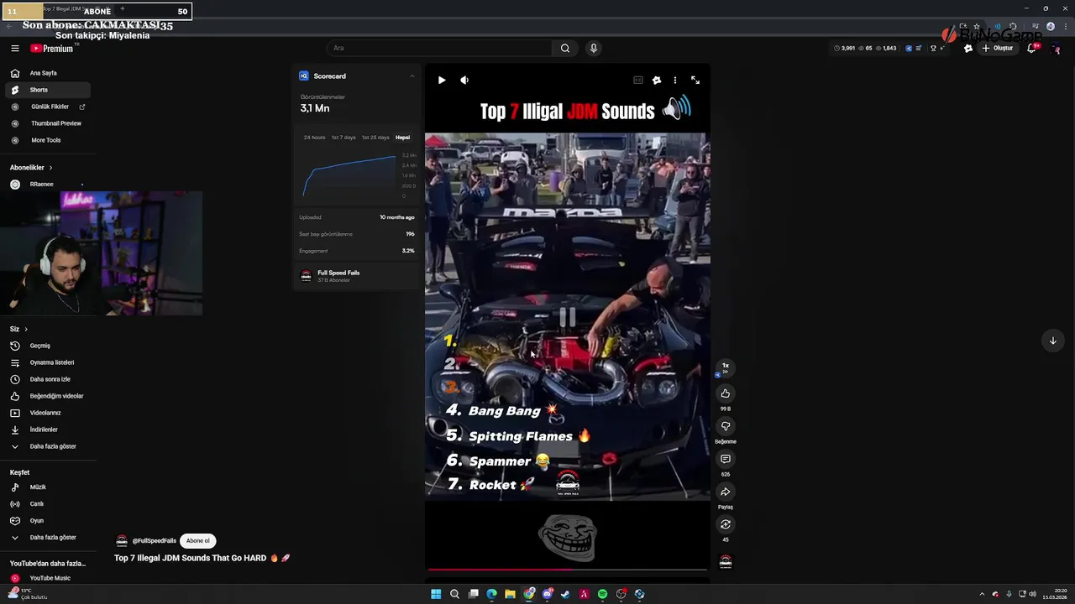Submit search with magnifier icon

point(565,48)
